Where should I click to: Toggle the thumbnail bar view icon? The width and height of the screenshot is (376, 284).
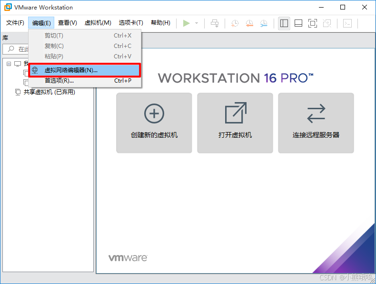298,23
